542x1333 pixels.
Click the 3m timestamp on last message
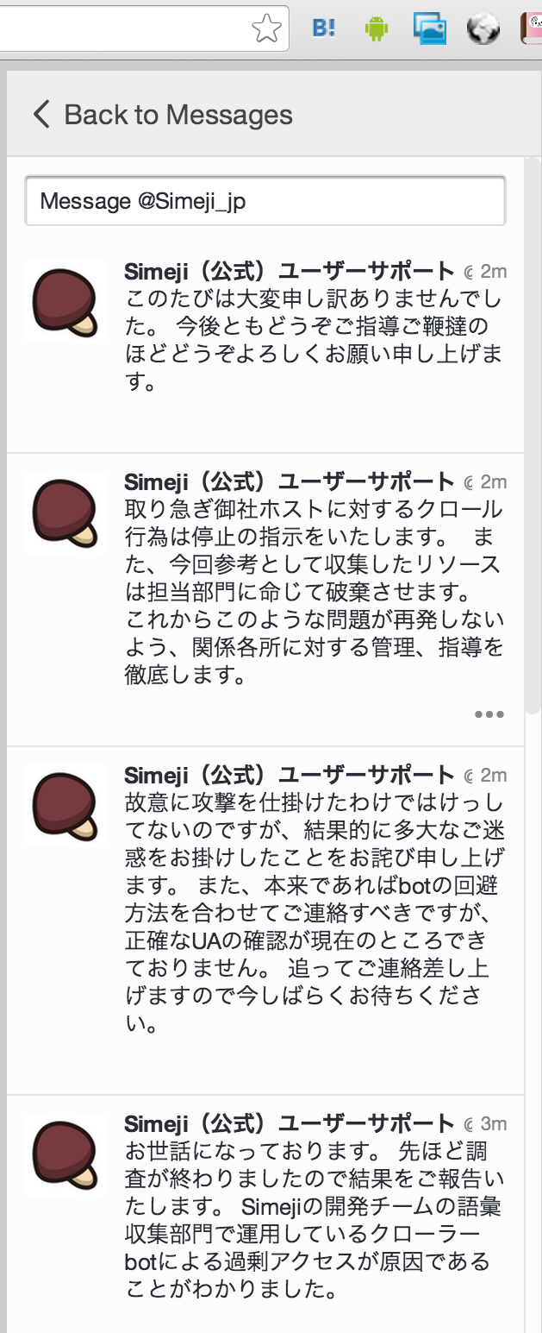coord(494,1124)
